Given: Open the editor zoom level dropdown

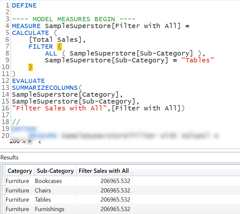Looking at the screenshot, I should [30, 142].
